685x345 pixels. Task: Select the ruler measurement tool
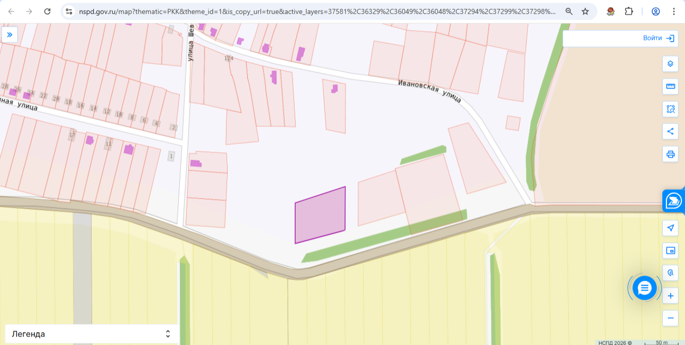pos(670,87)
